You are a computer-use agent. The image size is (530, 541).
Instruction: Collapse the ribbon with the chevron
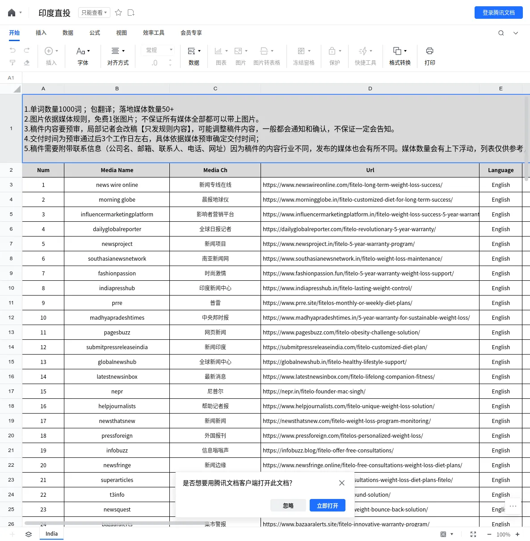(516, 33)
